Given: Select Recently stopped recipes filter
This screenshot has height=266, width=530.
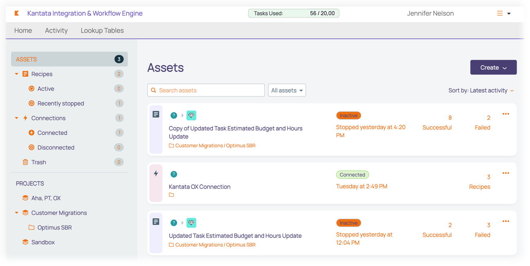Looking at the screenshot, I should click(x=60, y=103).
